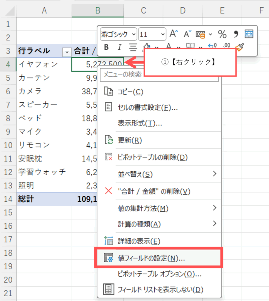The height and width of the screenshot is (301, 269).
Task: Click the center align icon
Action: click(133, 47)
